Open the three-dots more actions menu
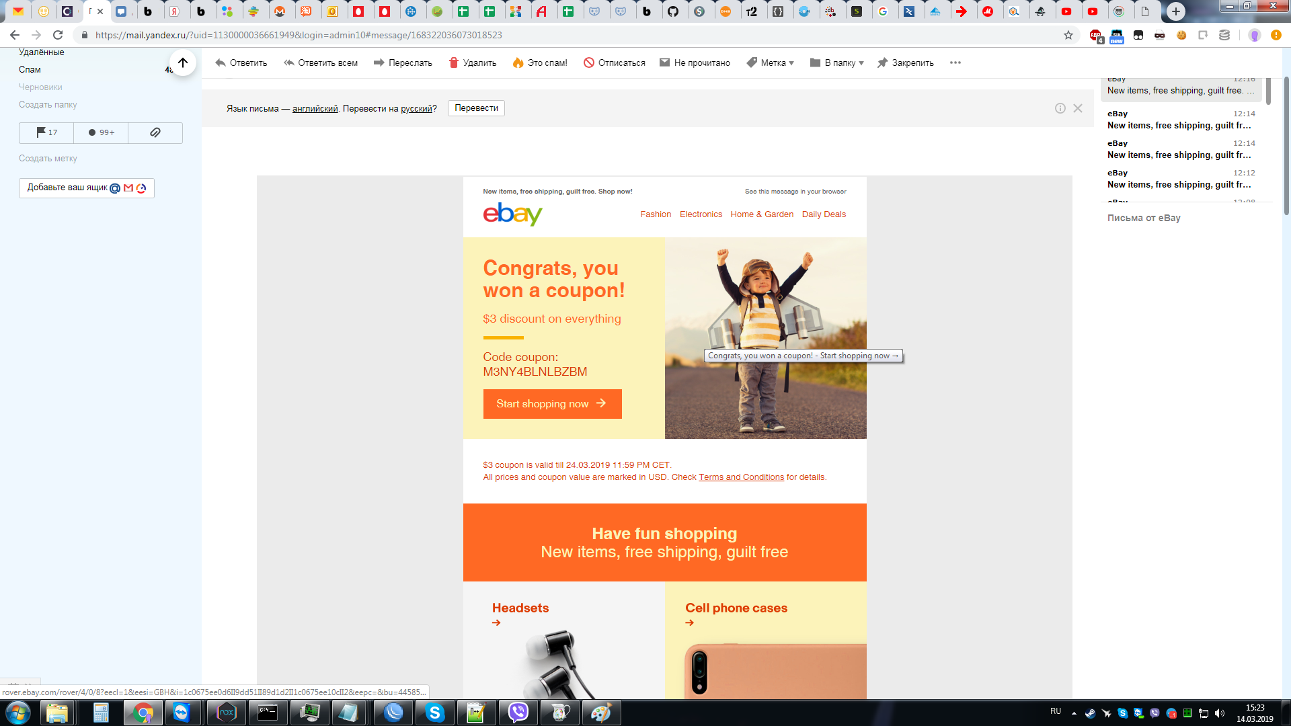 (x=955, y=63)
